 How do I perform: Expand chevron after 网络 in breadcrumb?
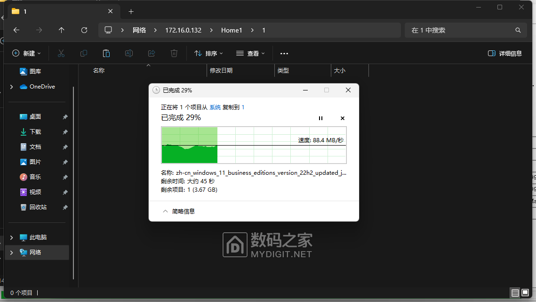click(156, 30)
